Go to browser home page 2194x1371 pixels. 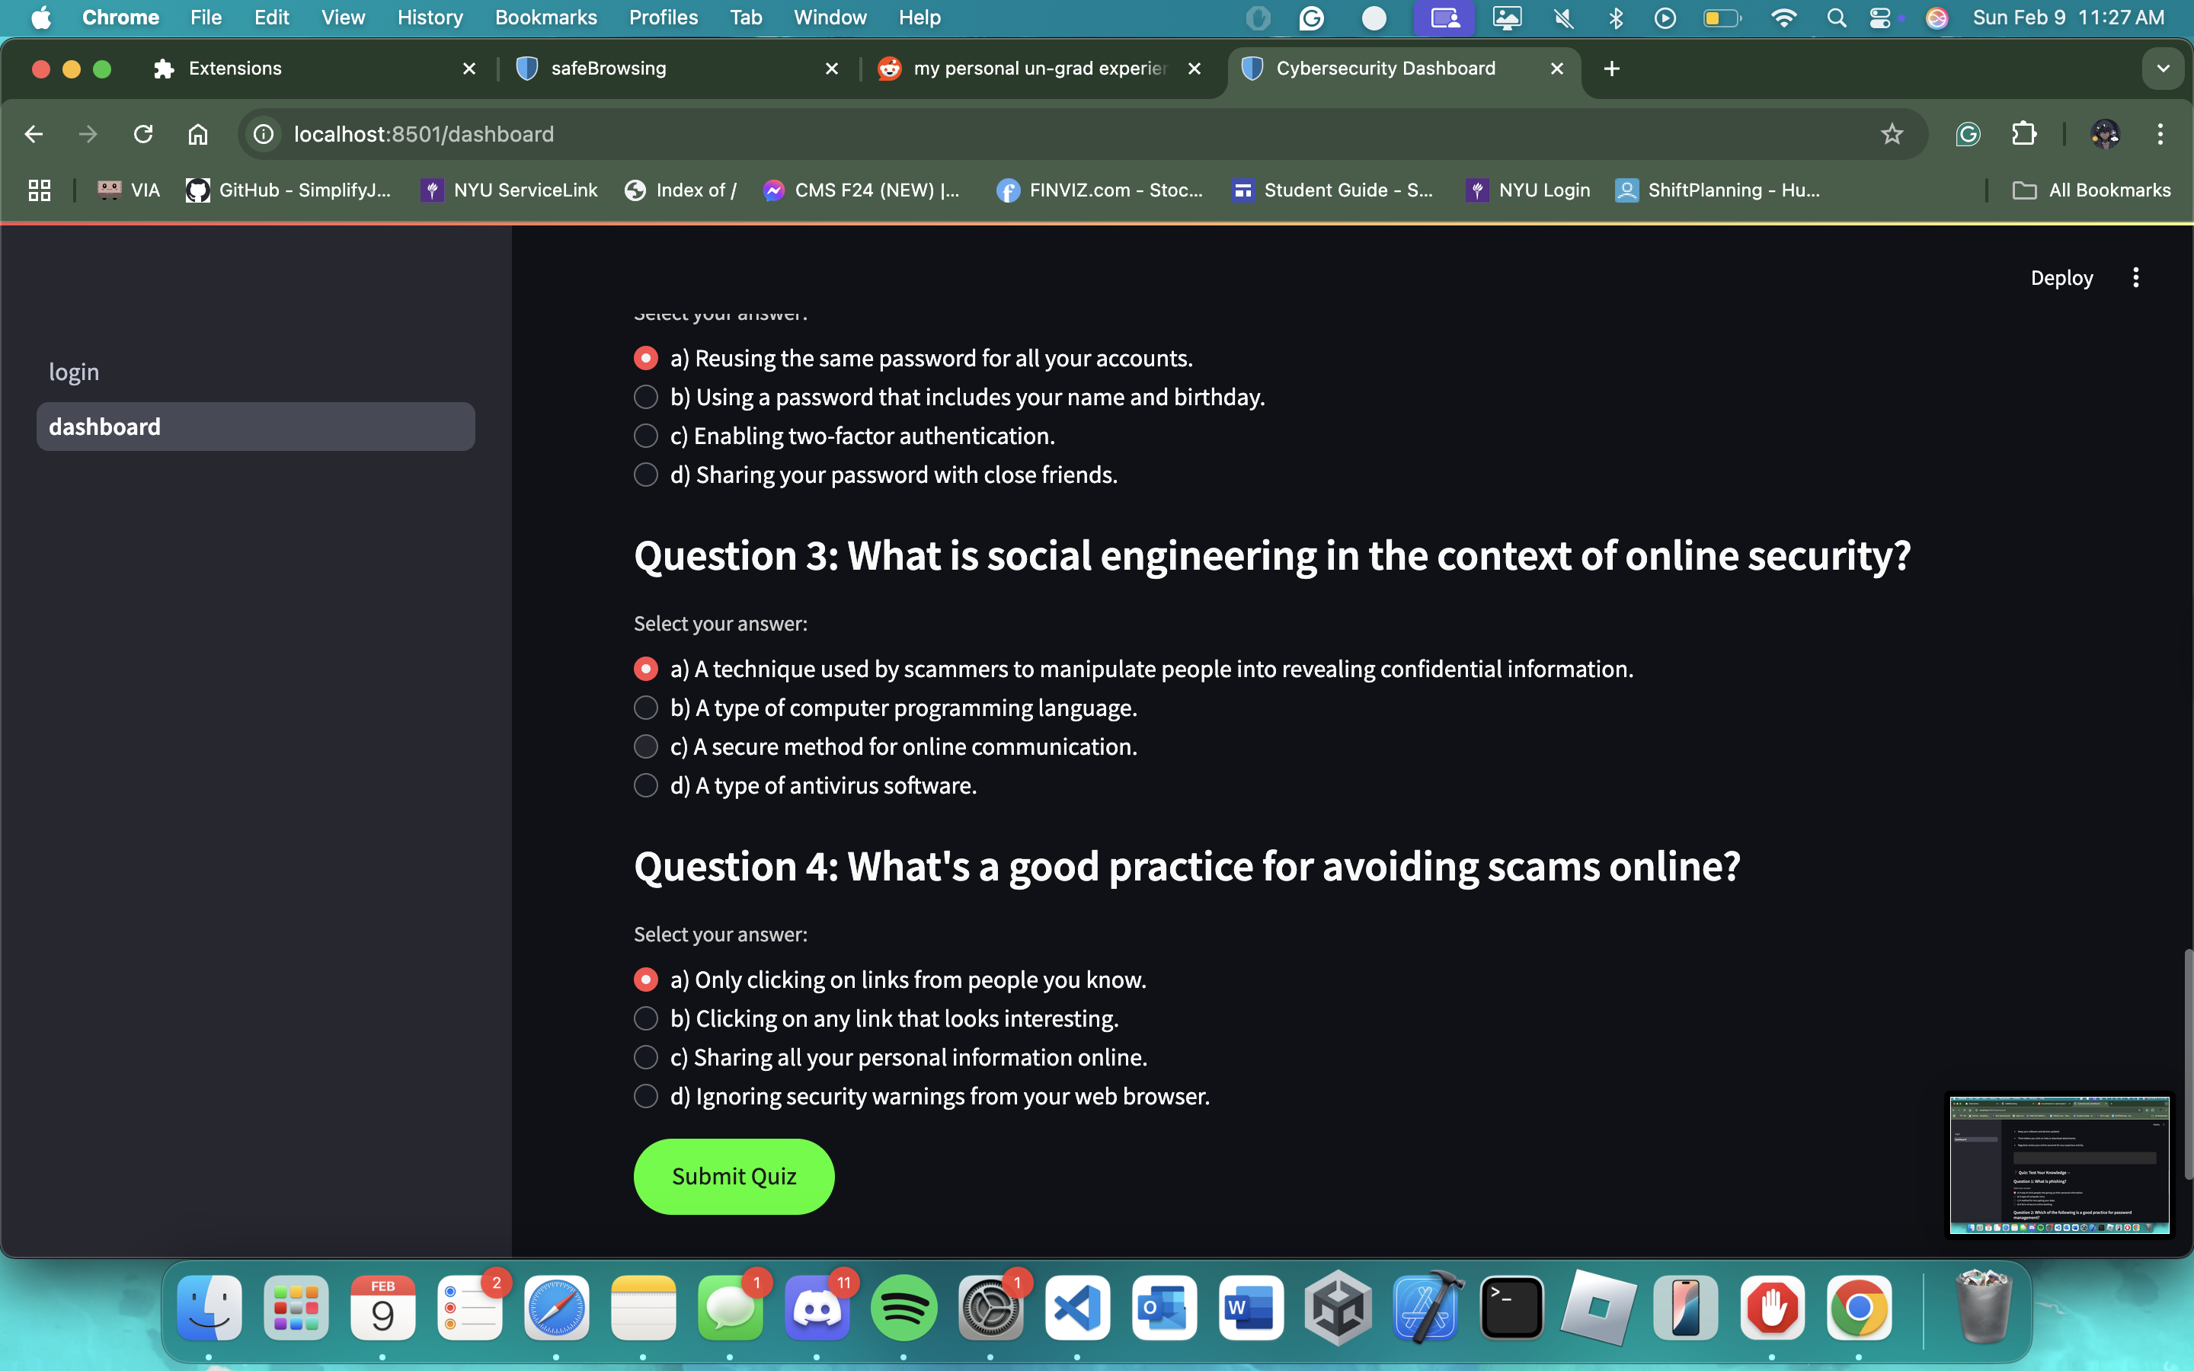click(197, 134)
